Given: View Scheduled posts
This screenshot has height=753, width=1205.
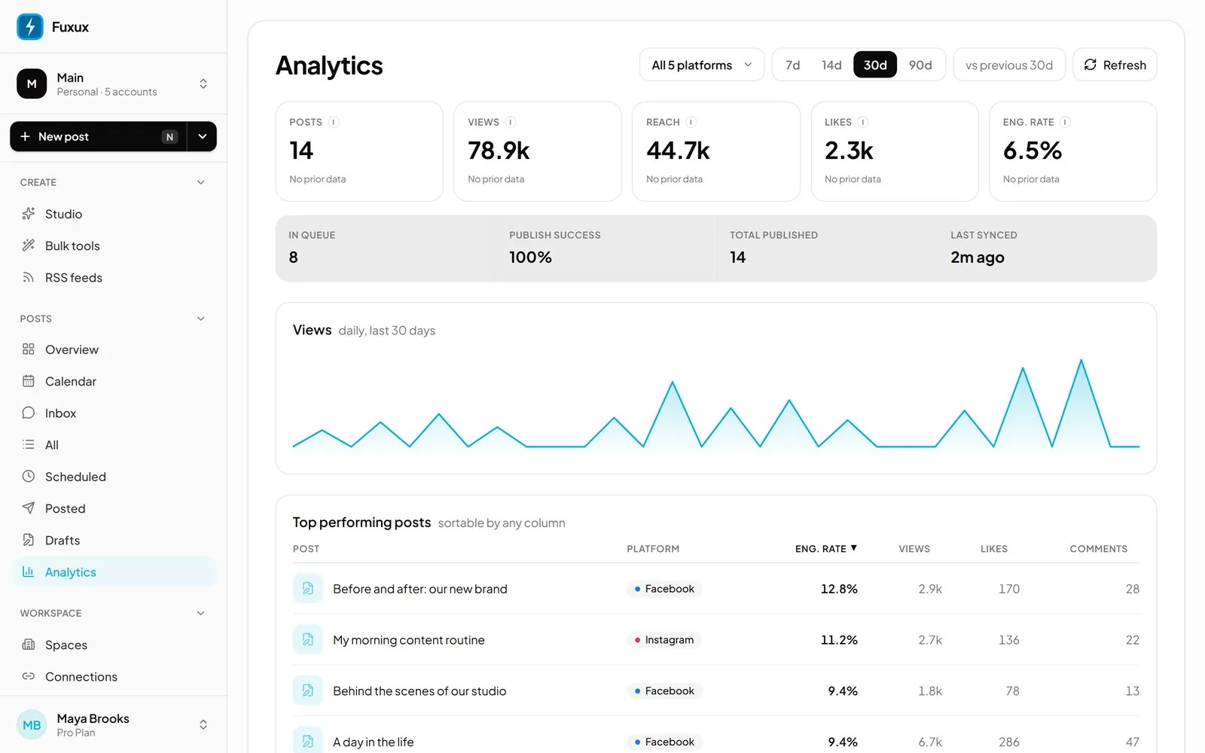Looking at the screenshot, I should (x=114, y=477).
